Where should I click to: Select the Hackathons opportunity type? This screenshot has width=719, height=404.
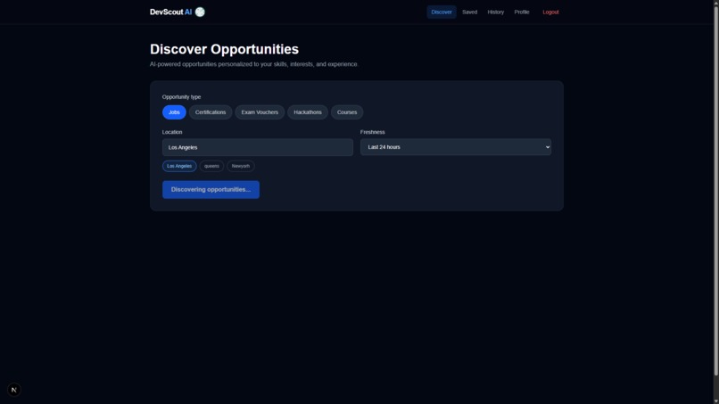[307, 112]
